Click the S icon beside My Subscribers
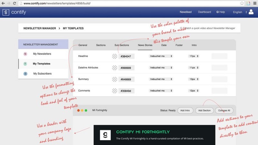Image resolution: width=258 pixels, height=145 pixels. pyautogui.click(x=25, y=74)
